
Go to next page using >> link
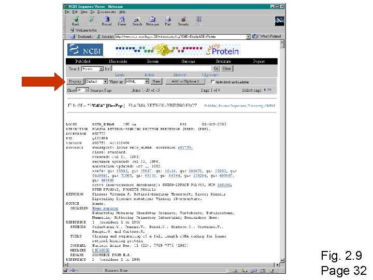[x=269, y=90]
